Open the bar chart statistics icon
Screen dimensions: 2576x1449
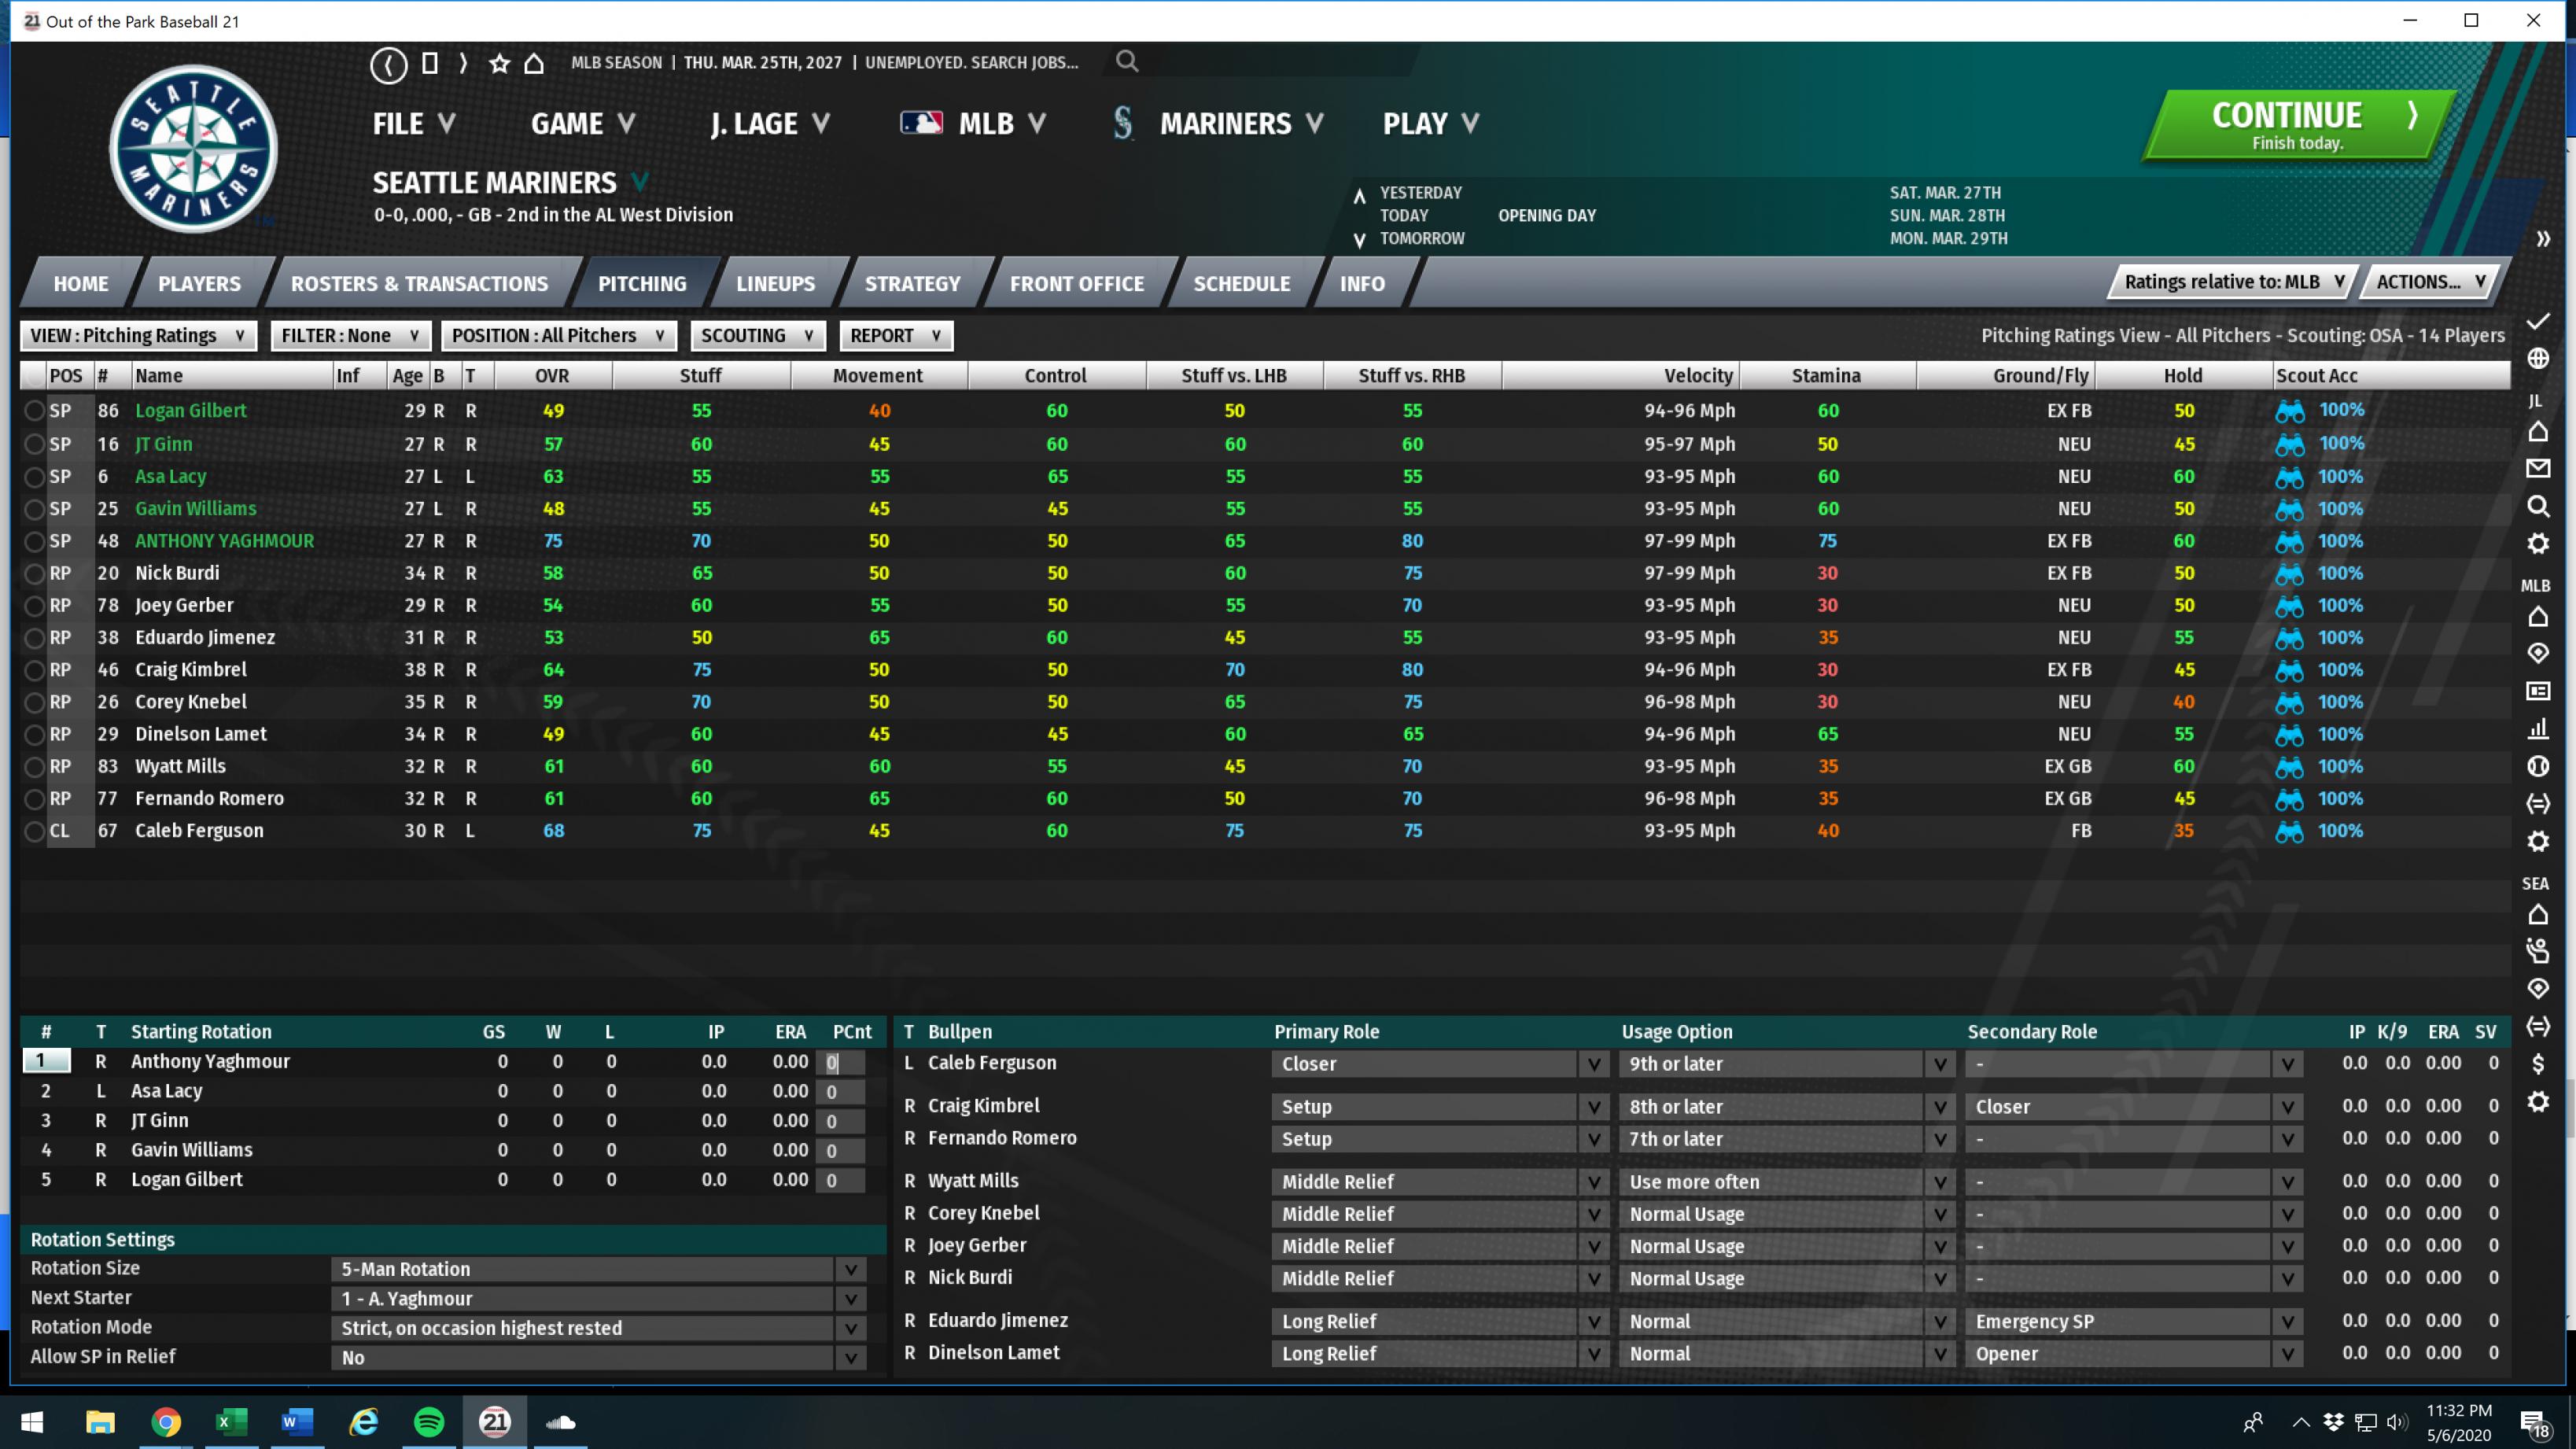tap(2538, 728)
